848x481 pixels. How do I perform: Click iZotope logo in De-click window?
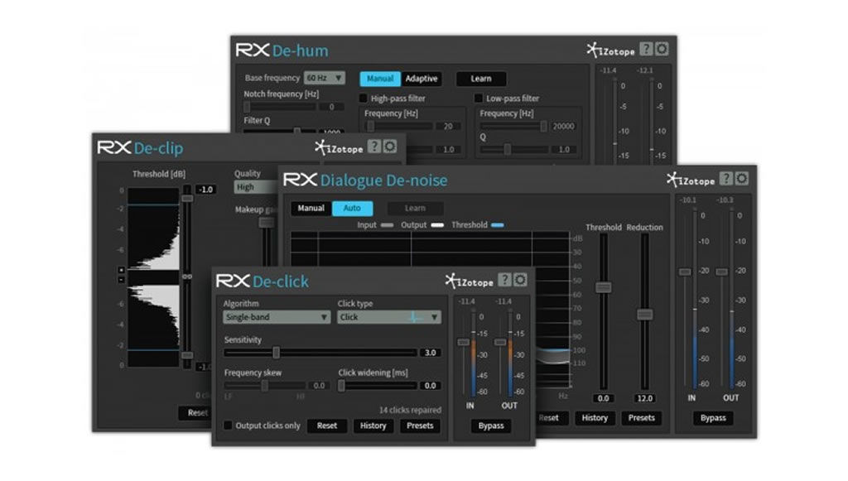point(469,281)
